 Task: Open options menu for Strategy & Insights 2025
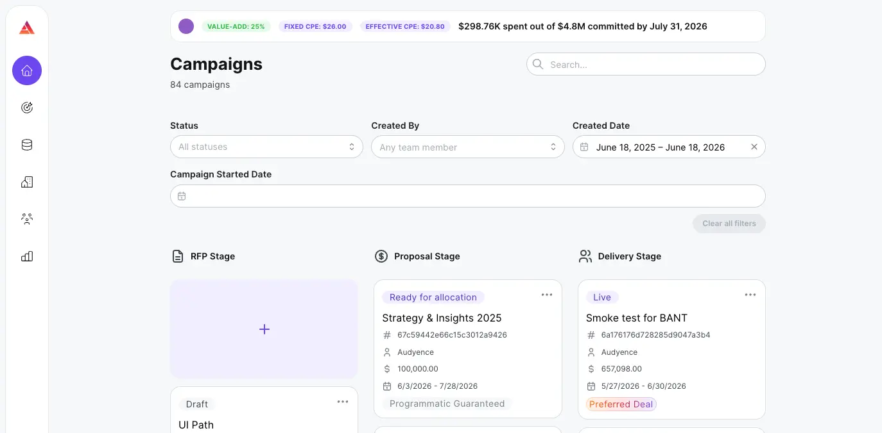[x=547, y=295]
